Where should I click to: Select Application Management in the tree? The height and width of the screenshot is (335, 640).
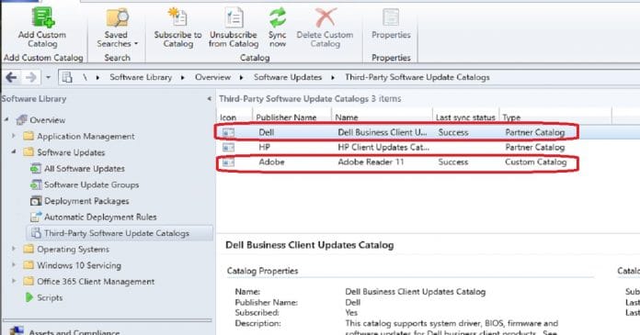pos(86,136)
